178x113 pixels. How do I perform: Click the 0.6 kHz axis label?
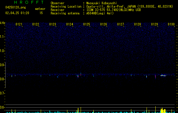(2, 107)
